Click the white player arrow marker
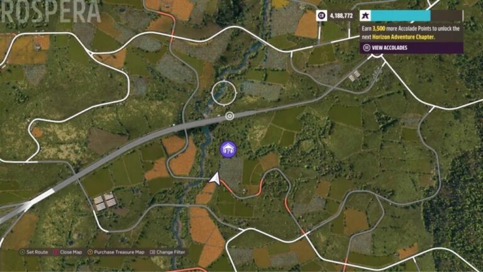 point(215,179)
